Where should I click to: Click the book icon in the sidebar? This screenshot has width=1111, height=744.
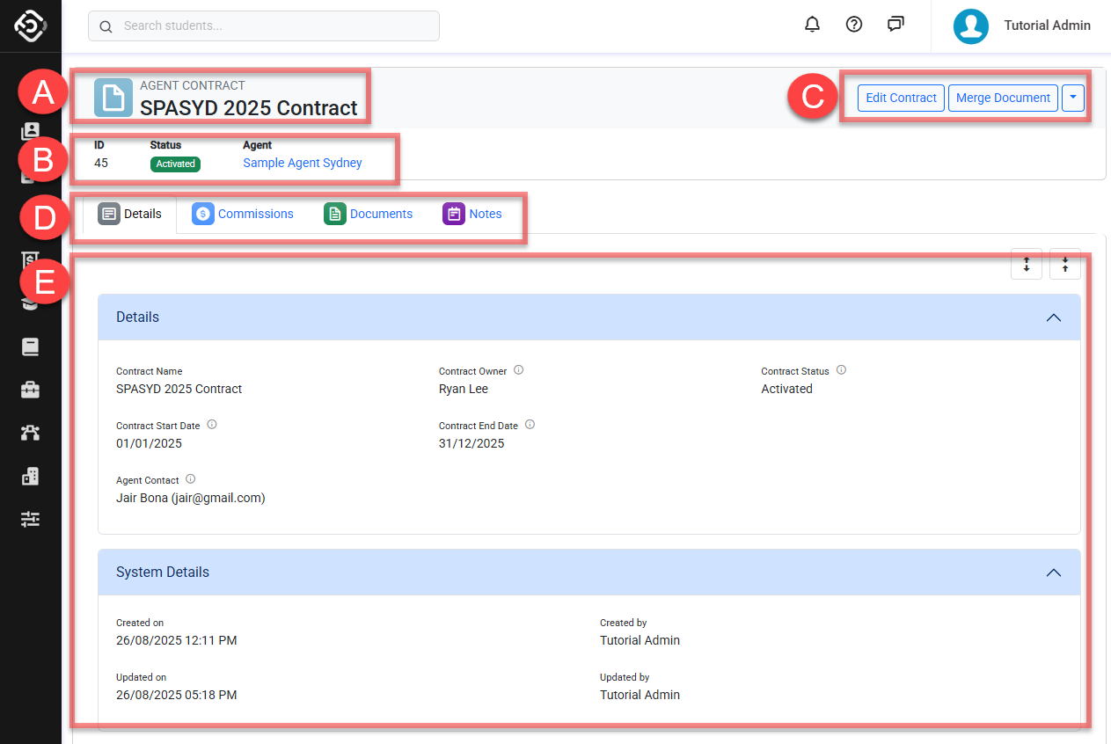[31, 346]
